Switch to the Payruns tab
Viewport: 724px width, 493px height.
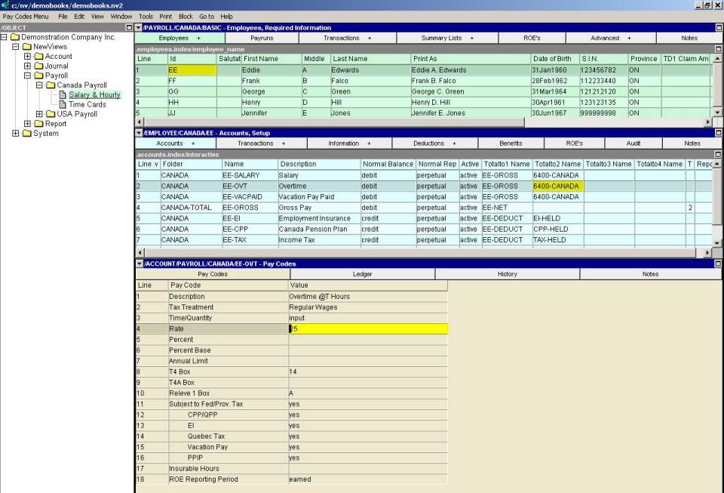tap(262, 38)
